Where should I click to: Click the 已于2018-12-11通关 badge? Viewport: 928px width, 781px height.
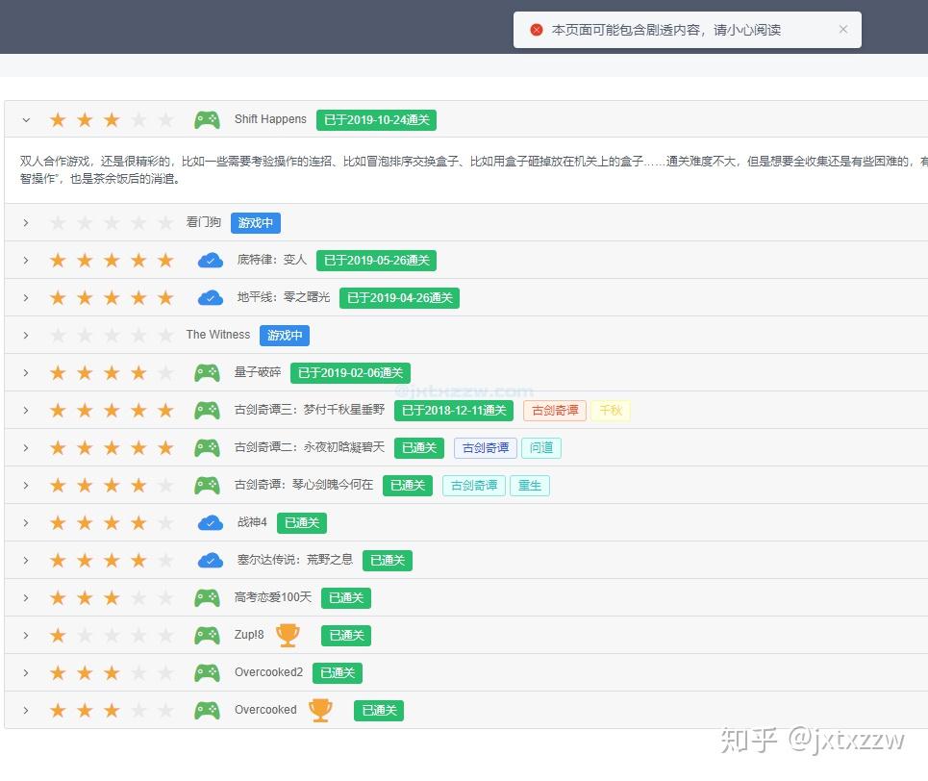[x=454, y=411]
